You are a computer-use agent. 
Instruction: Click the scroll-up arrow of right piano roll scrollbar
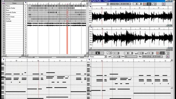172,60
